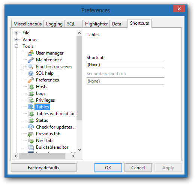Click the tree scroll left arrow
The width and height of the screenshot is (195, 185).
16,156
